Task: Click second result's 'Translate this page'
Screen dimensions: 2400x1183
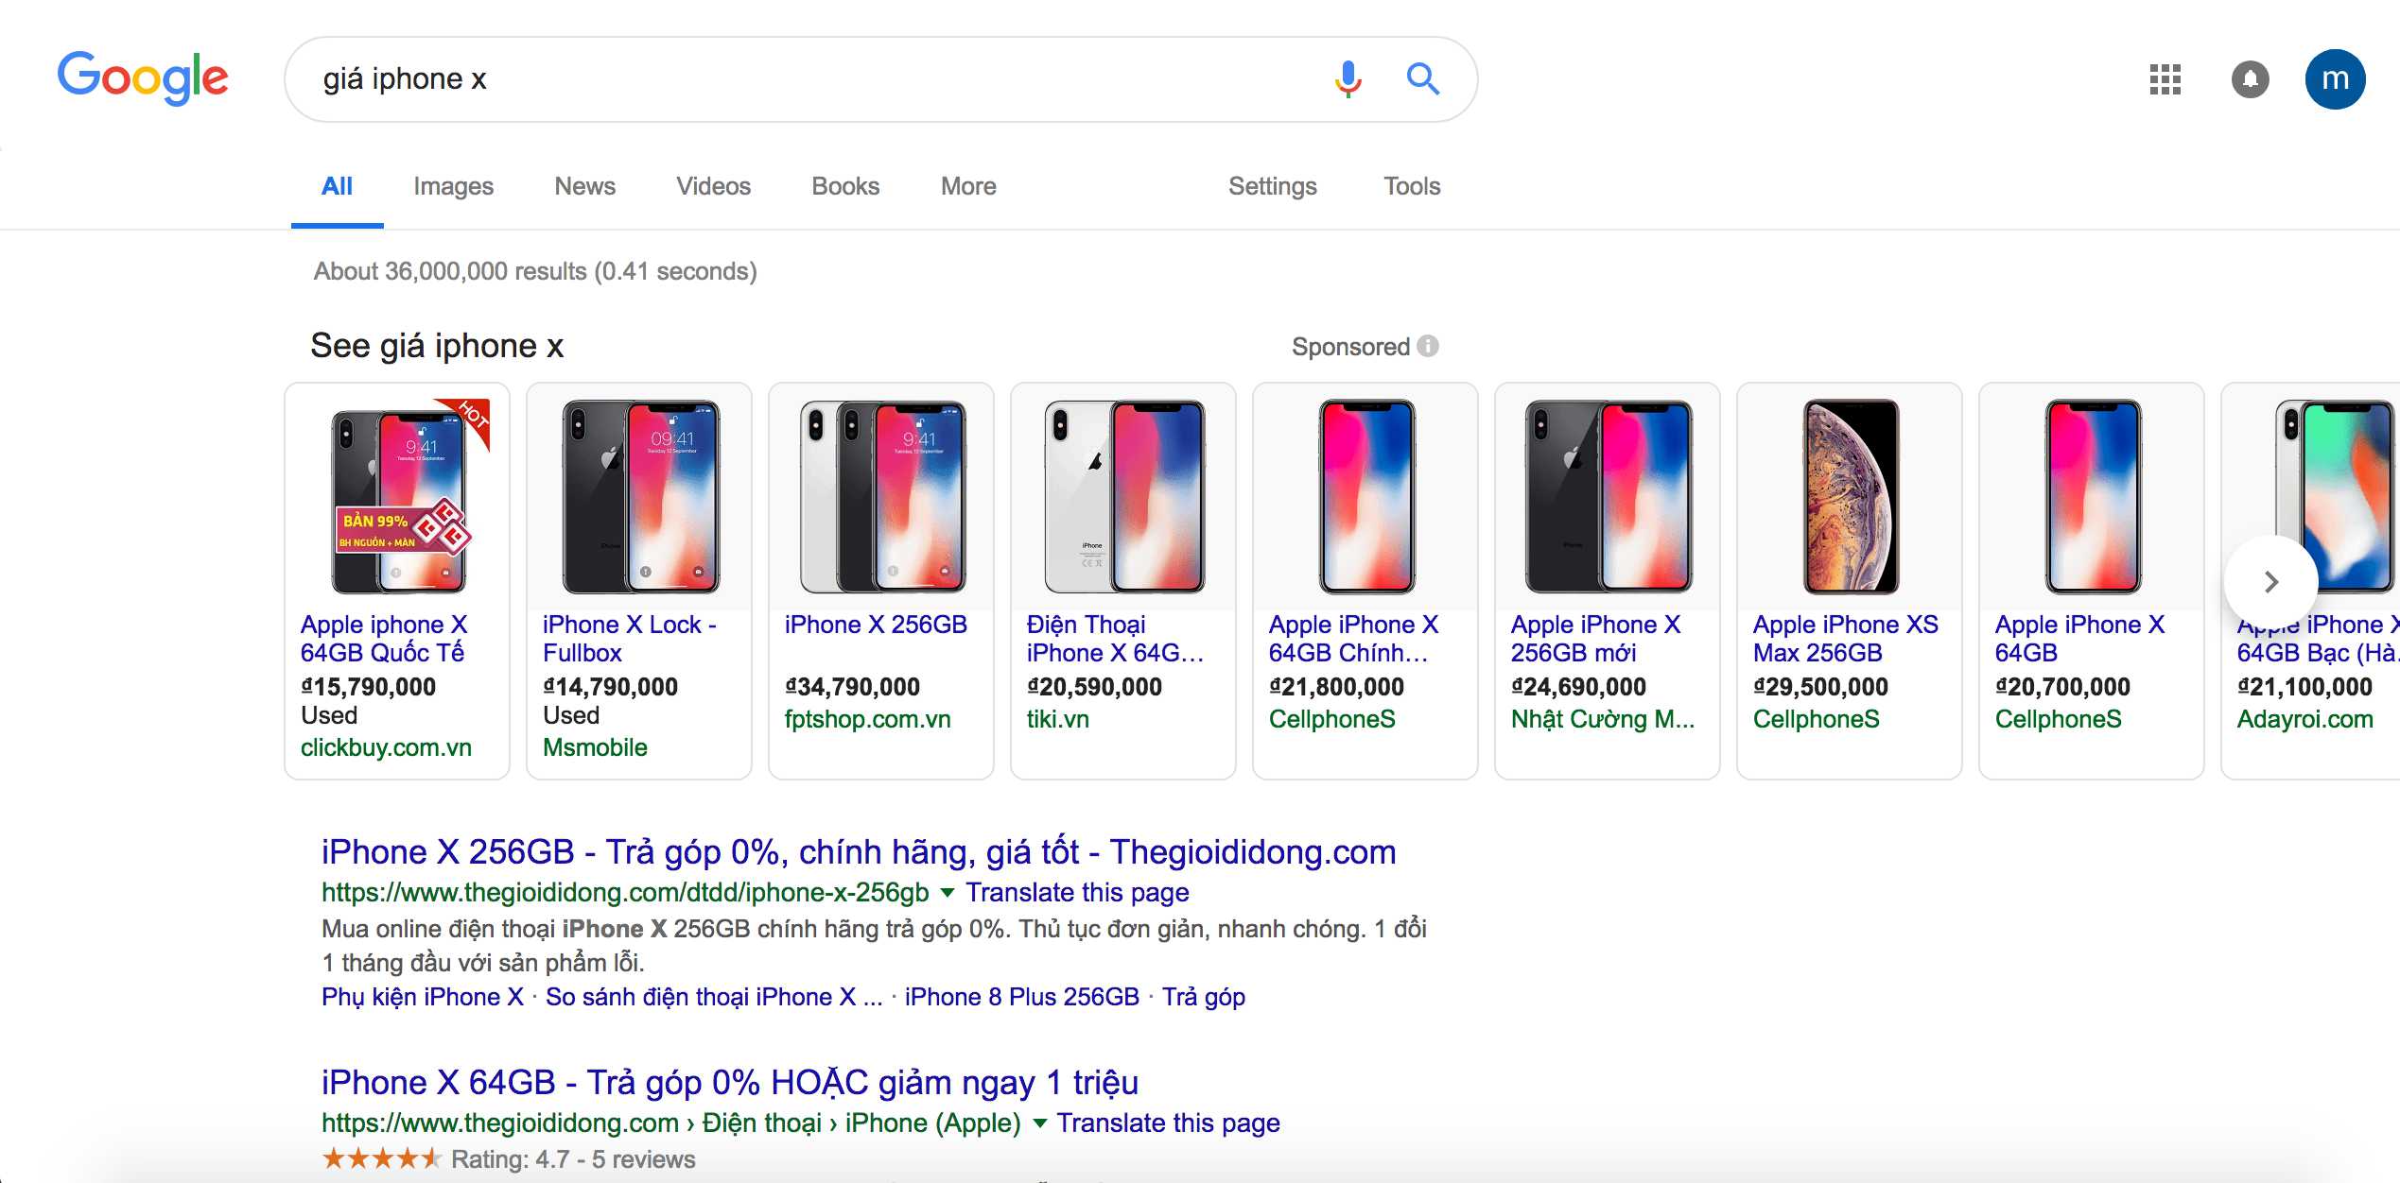Action: 1168,1123
